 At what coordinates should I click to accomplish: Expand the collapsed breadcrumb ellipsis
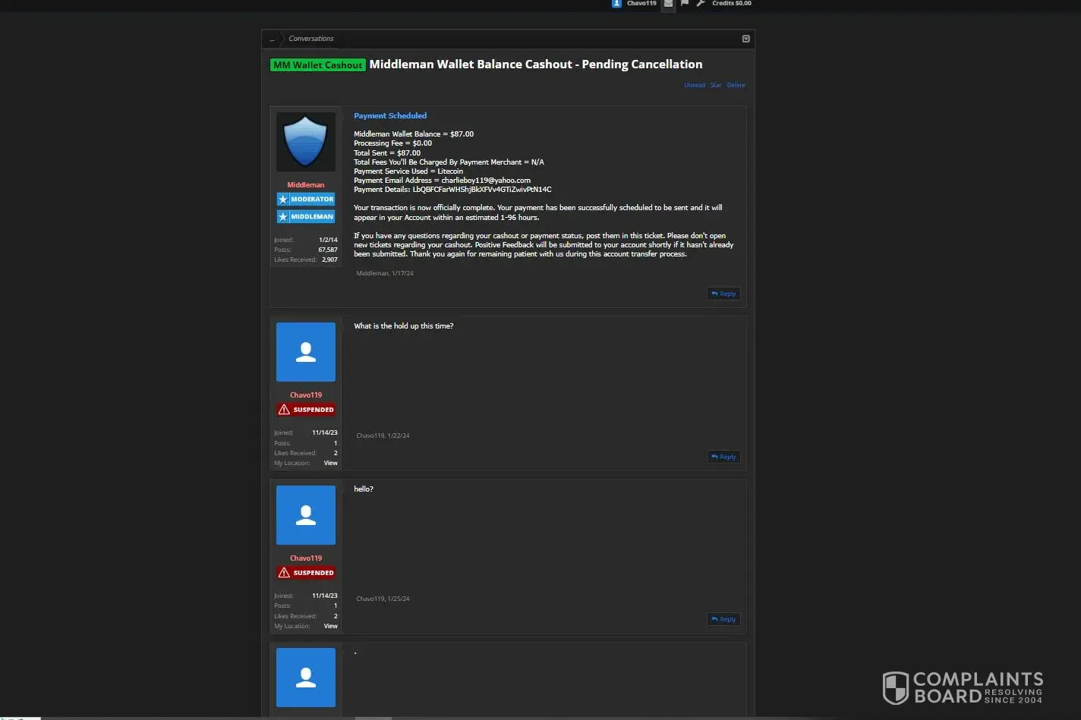272,39
